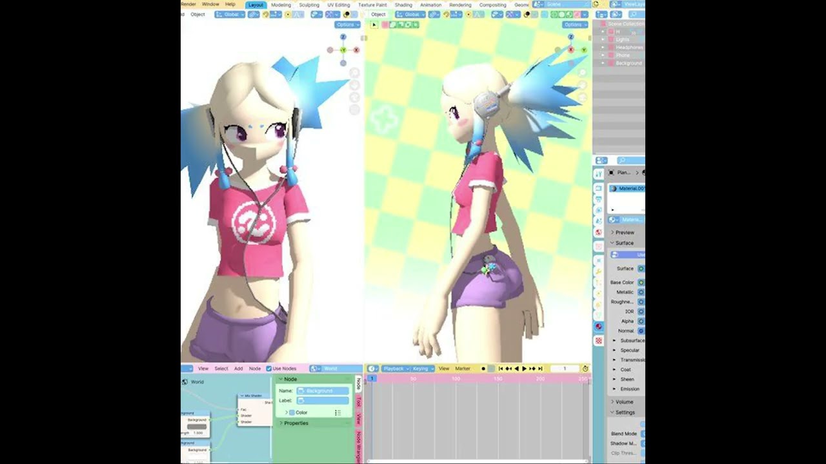Viewport: 826px width, 464px height.
Task: Open the Tool tab in Properties editor
Action: (598, 173)
